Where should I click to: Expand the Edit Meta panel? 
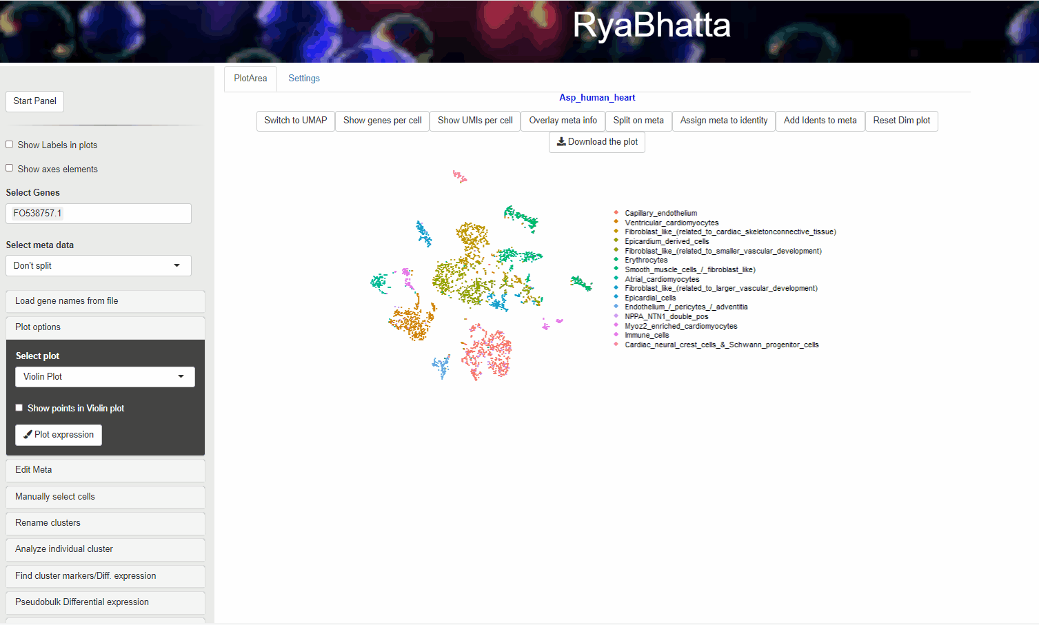click(x=105, y=470)
